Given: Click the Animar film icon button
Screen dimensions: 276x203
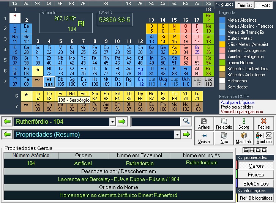Looking at the screenshot, I should (204, 123).
